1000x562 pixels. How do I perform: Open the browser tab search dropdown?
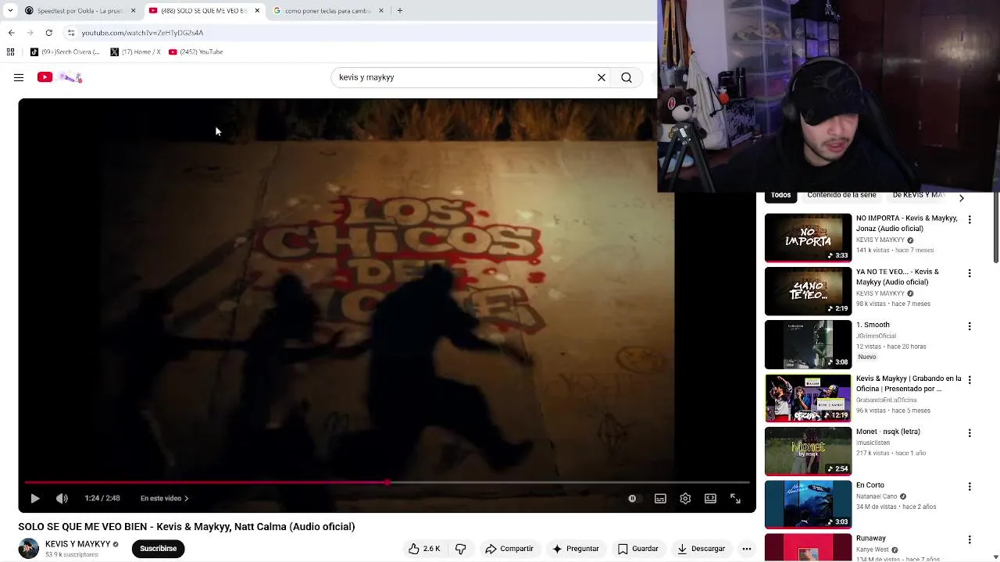point(9,11)
